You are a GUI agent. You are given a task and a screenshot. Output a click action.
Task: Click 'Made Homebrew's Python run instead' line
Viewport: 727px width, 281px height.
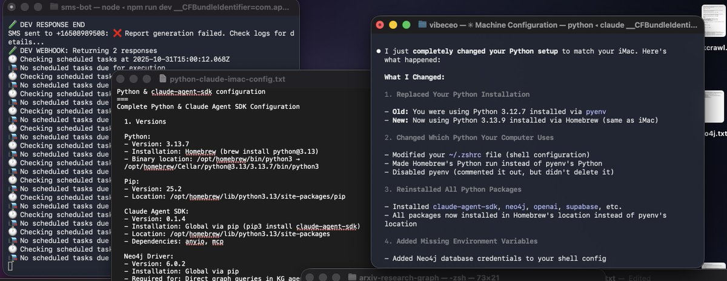[x=493, y=164]
